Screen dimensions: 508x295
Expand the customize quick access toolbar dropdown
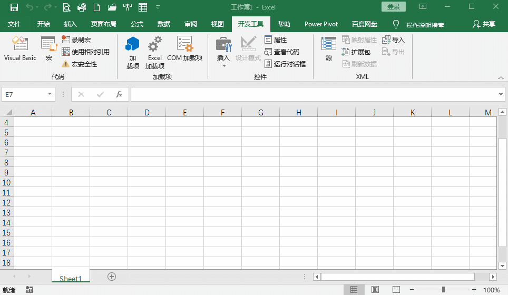(x=158, y=7)
